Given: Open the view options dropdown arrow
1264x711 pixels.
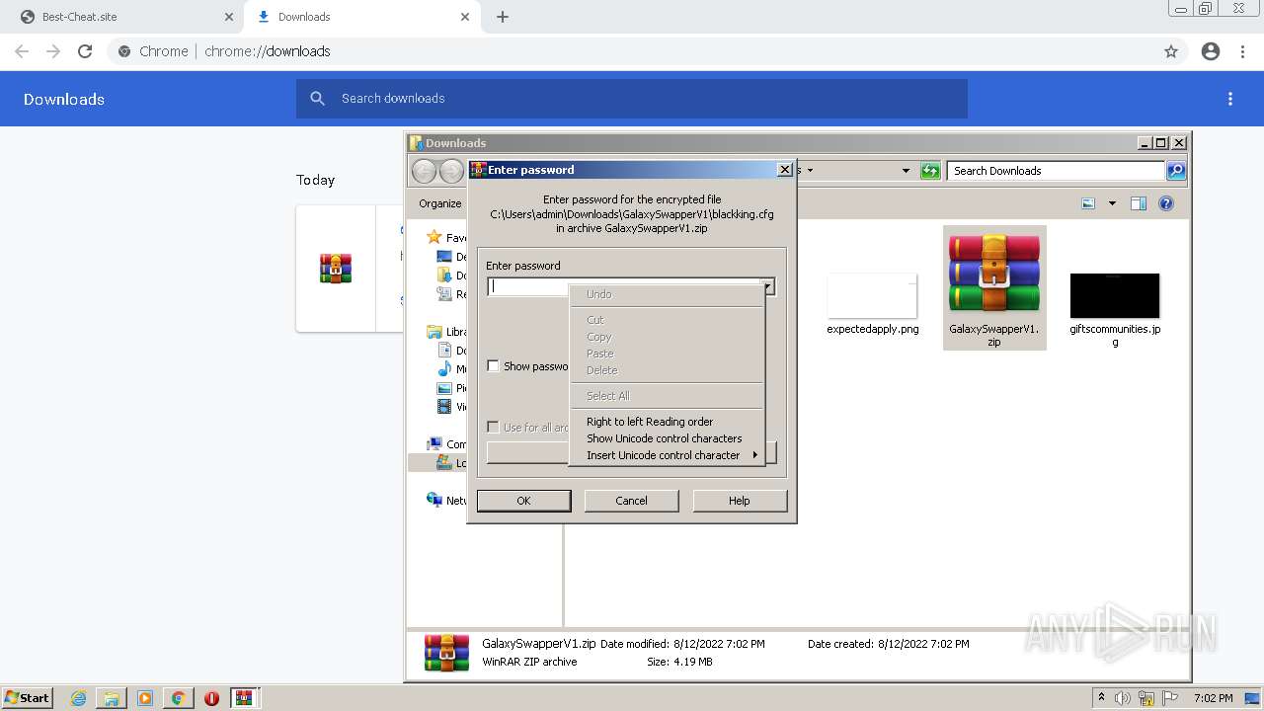Looking at the screenshot, I should 1112,203.
